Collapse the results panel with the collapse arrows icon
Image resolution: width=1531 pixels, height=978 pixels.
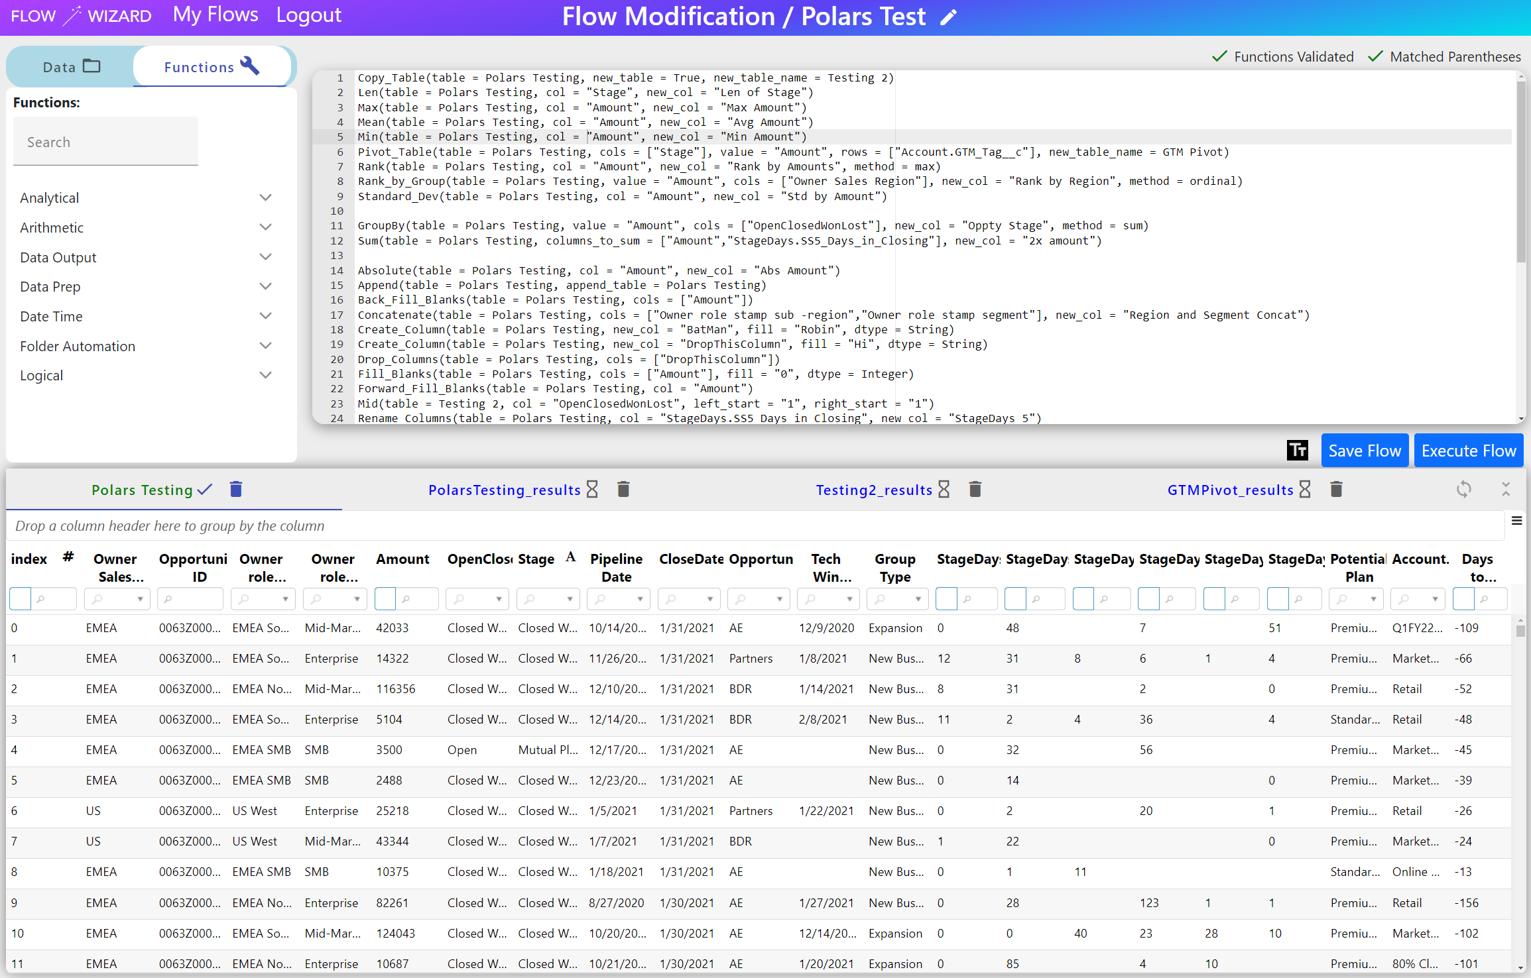[1506, 490]
